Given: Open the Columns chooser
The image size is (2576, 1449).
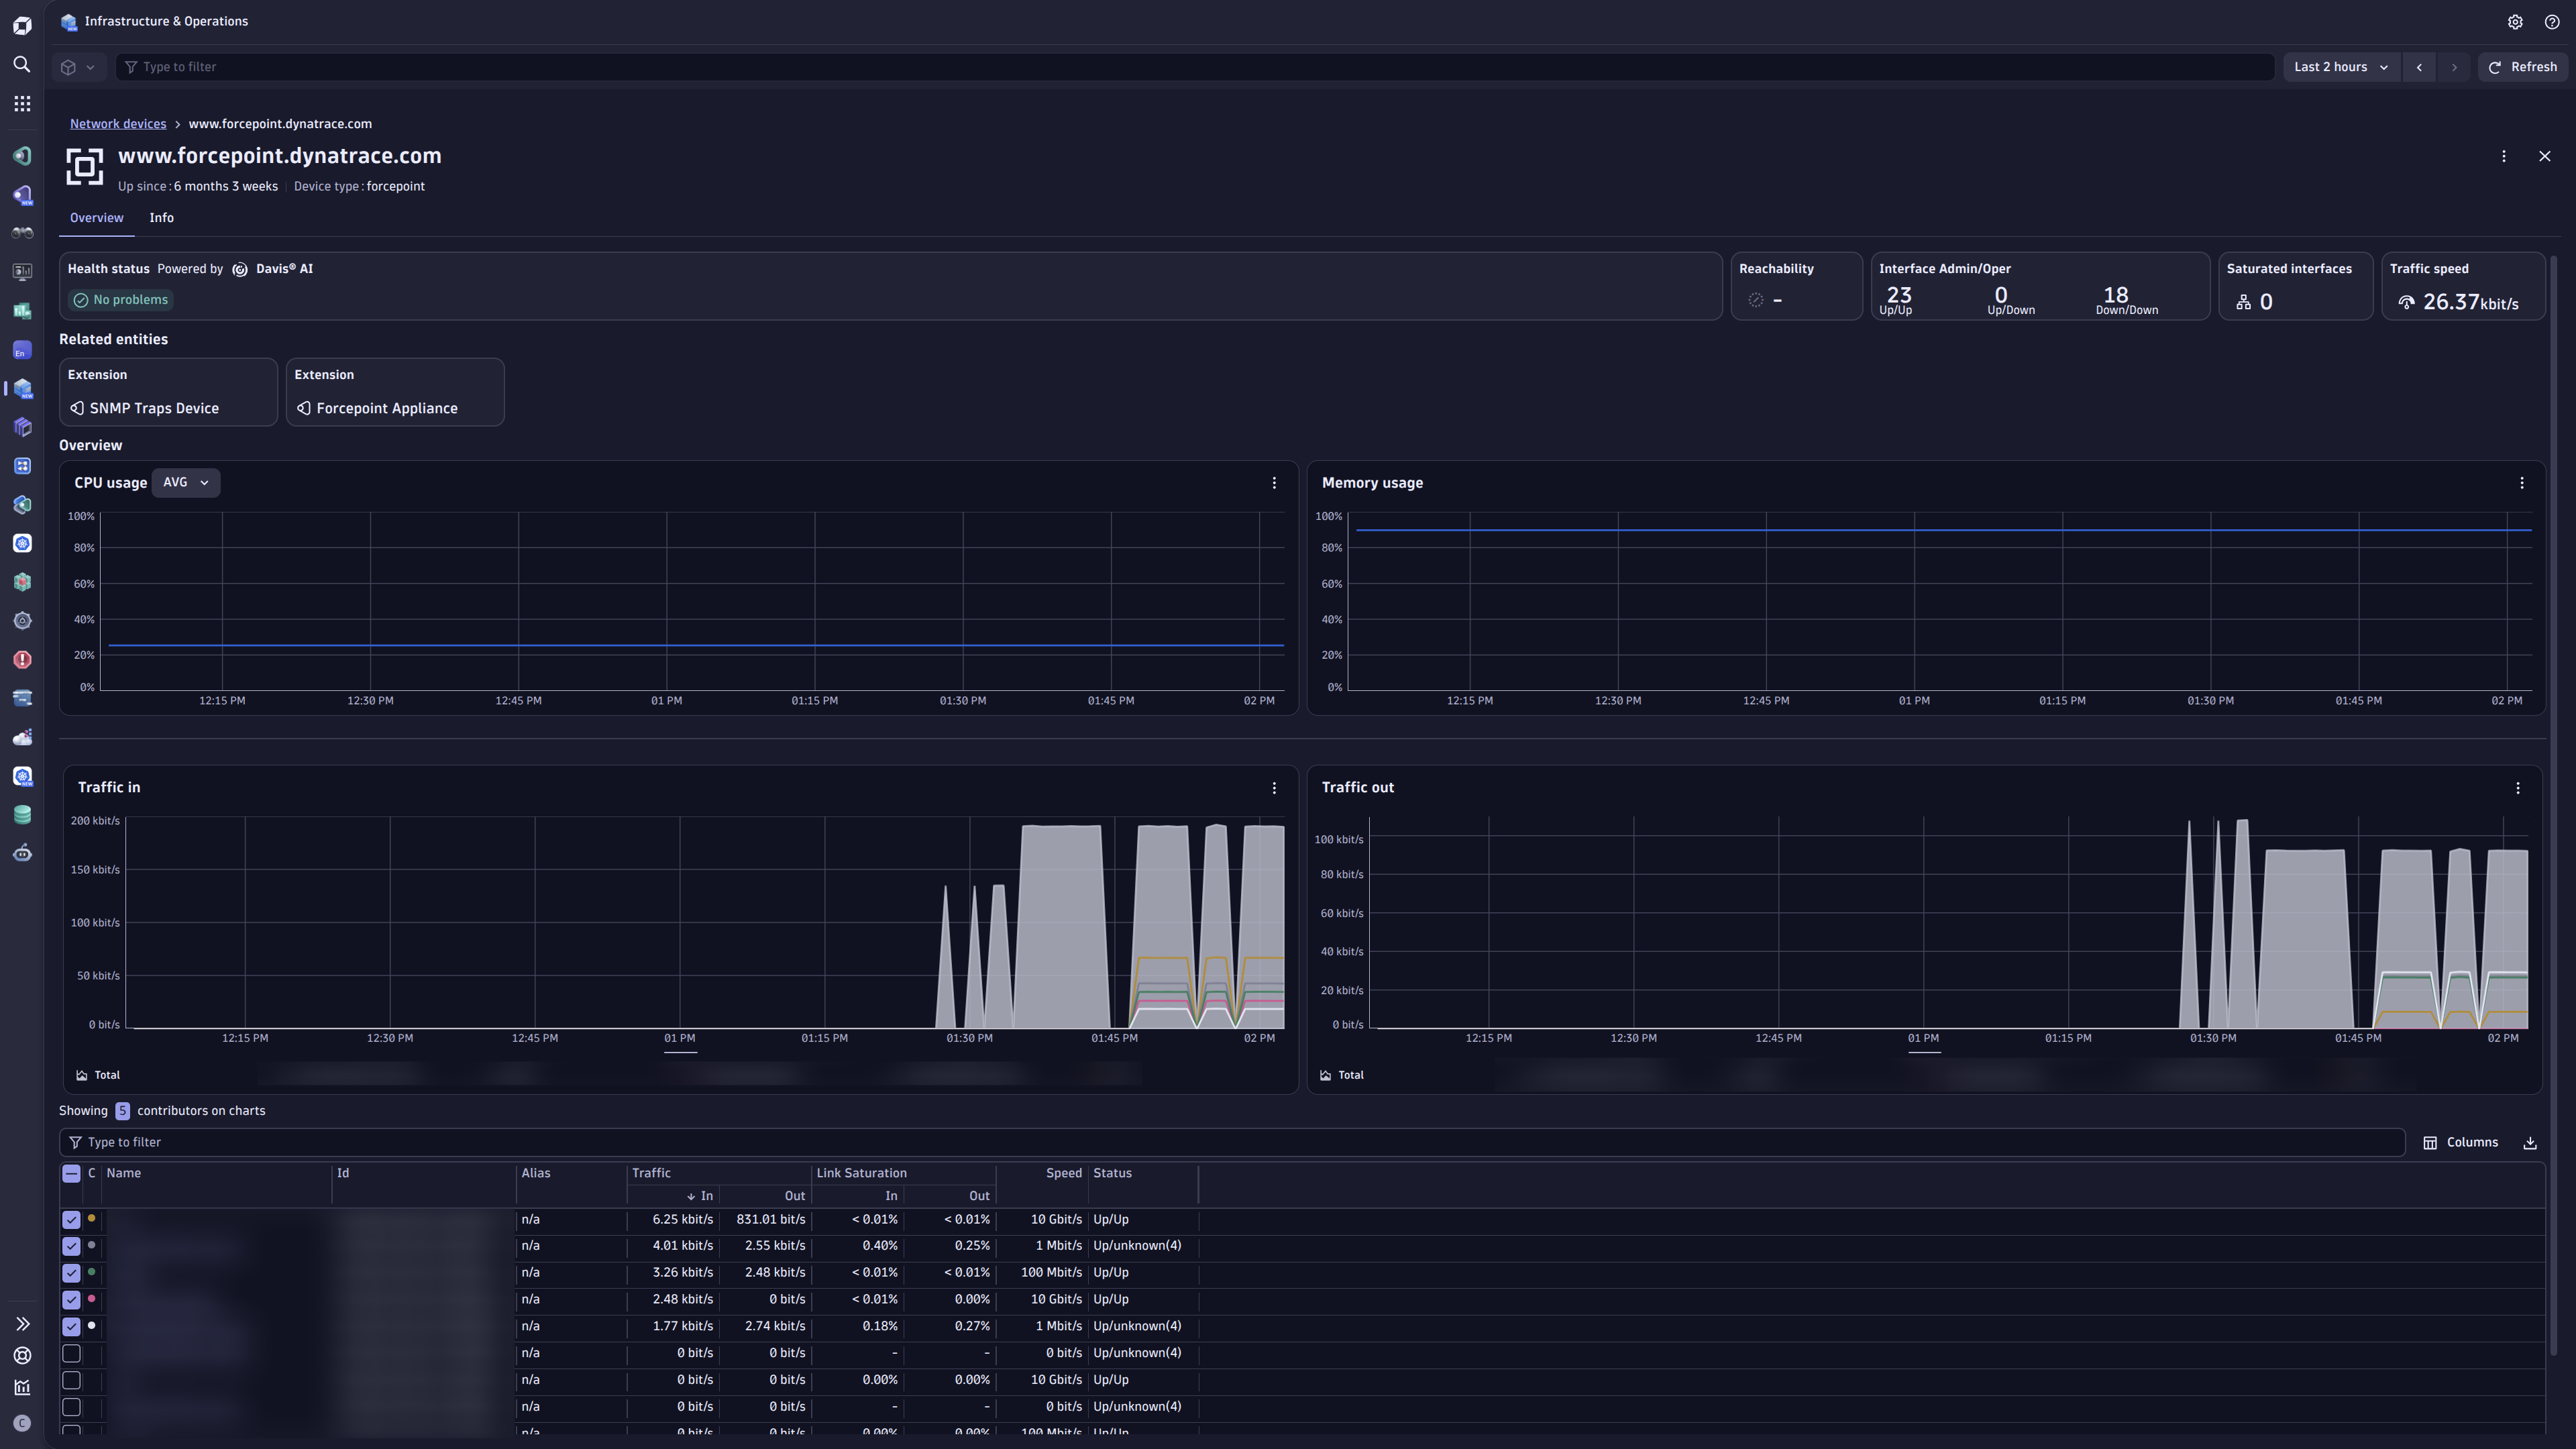Looking at the screenshot, I should pos(2461,1143).
